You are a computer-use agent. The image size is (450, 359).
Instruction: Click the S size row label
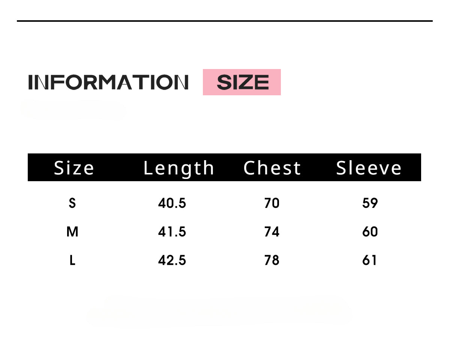[72, 203]
